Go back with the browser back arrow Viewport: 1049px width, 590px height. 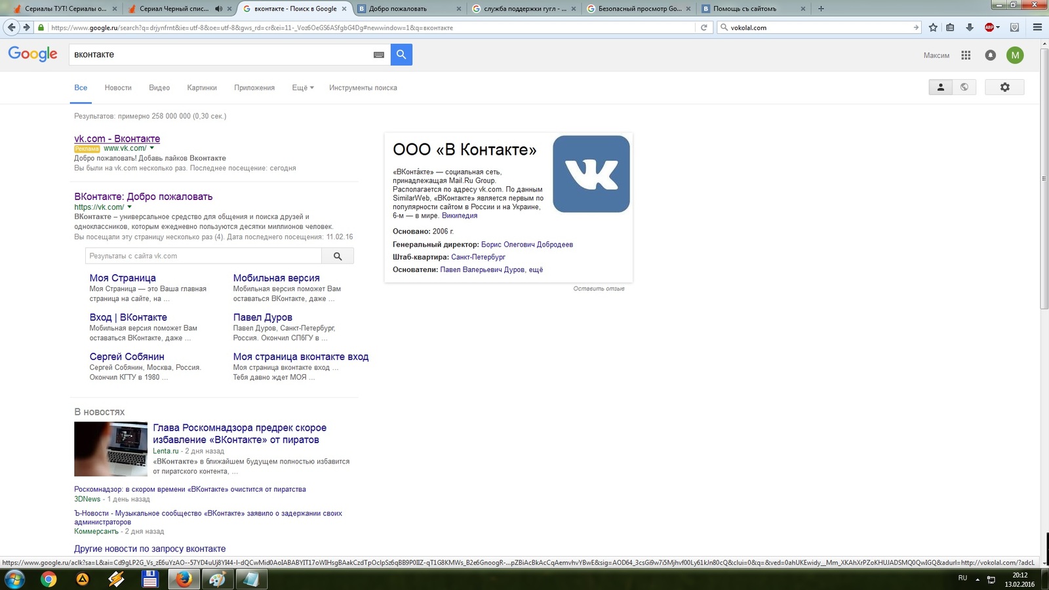point(11,28)
